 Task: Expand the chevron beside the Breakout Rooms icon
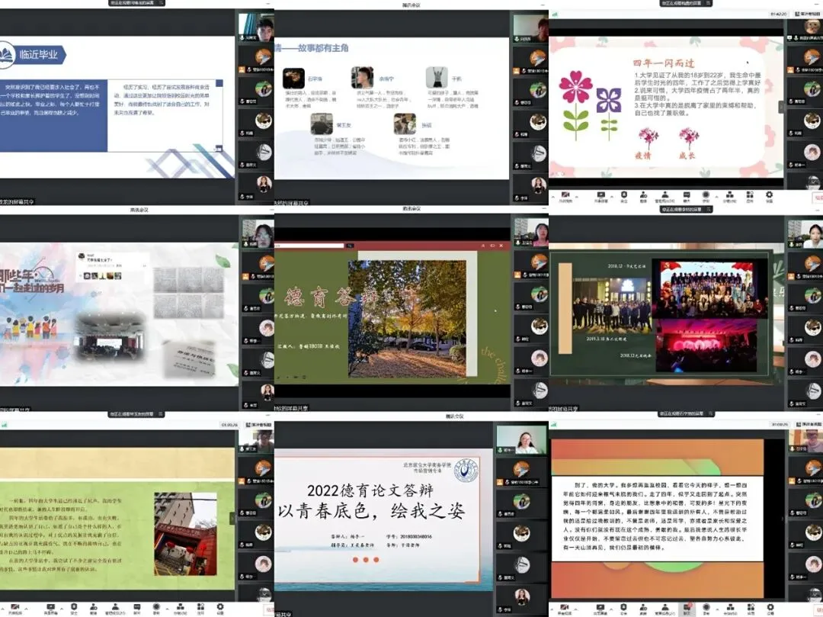pyautogui.click(x=167, y=606)
